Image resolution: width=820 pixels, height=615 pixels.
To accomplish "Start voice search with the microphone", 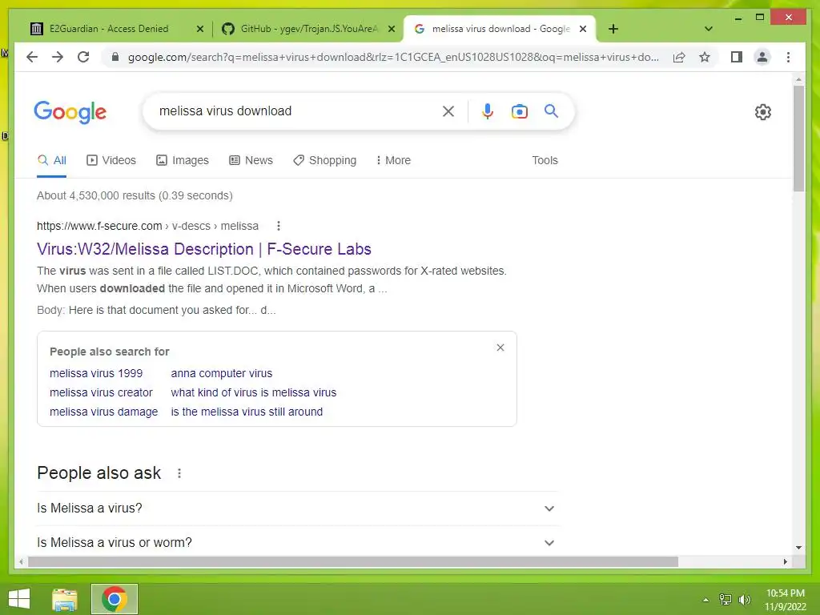I will click(488, 111).
